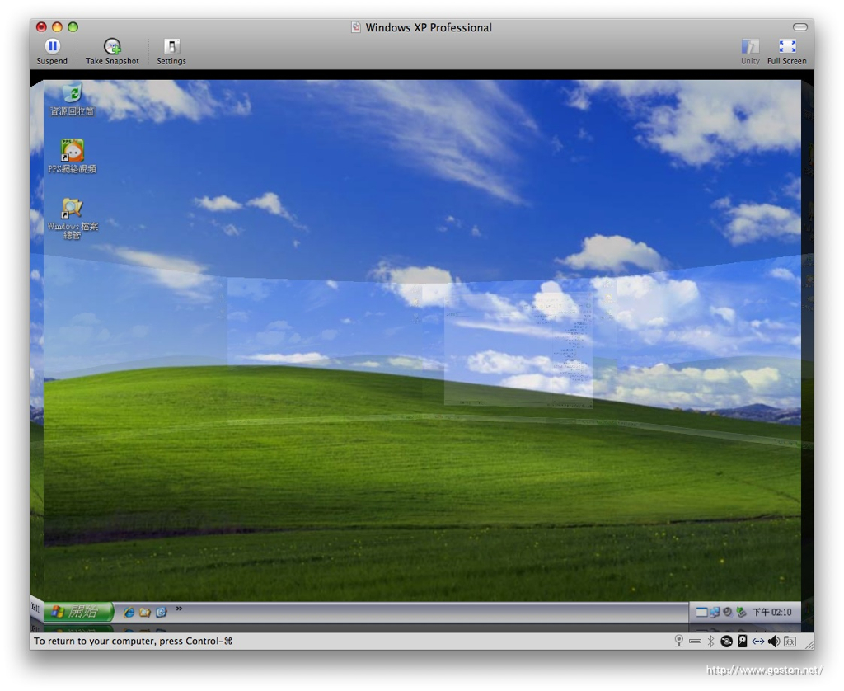The height and width of the screenshot is (691, 844).
Task: Launch Internet Explorer from Quick Launch
Action: coord(129,612)
